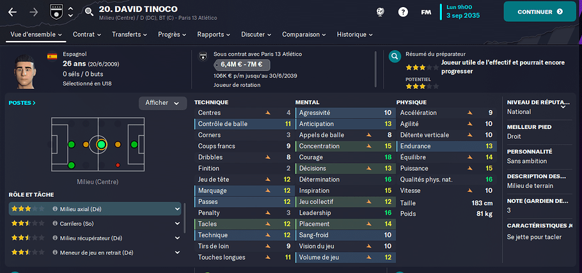Expand the Milieu récupérateur (Dé) role

point(177,238)
